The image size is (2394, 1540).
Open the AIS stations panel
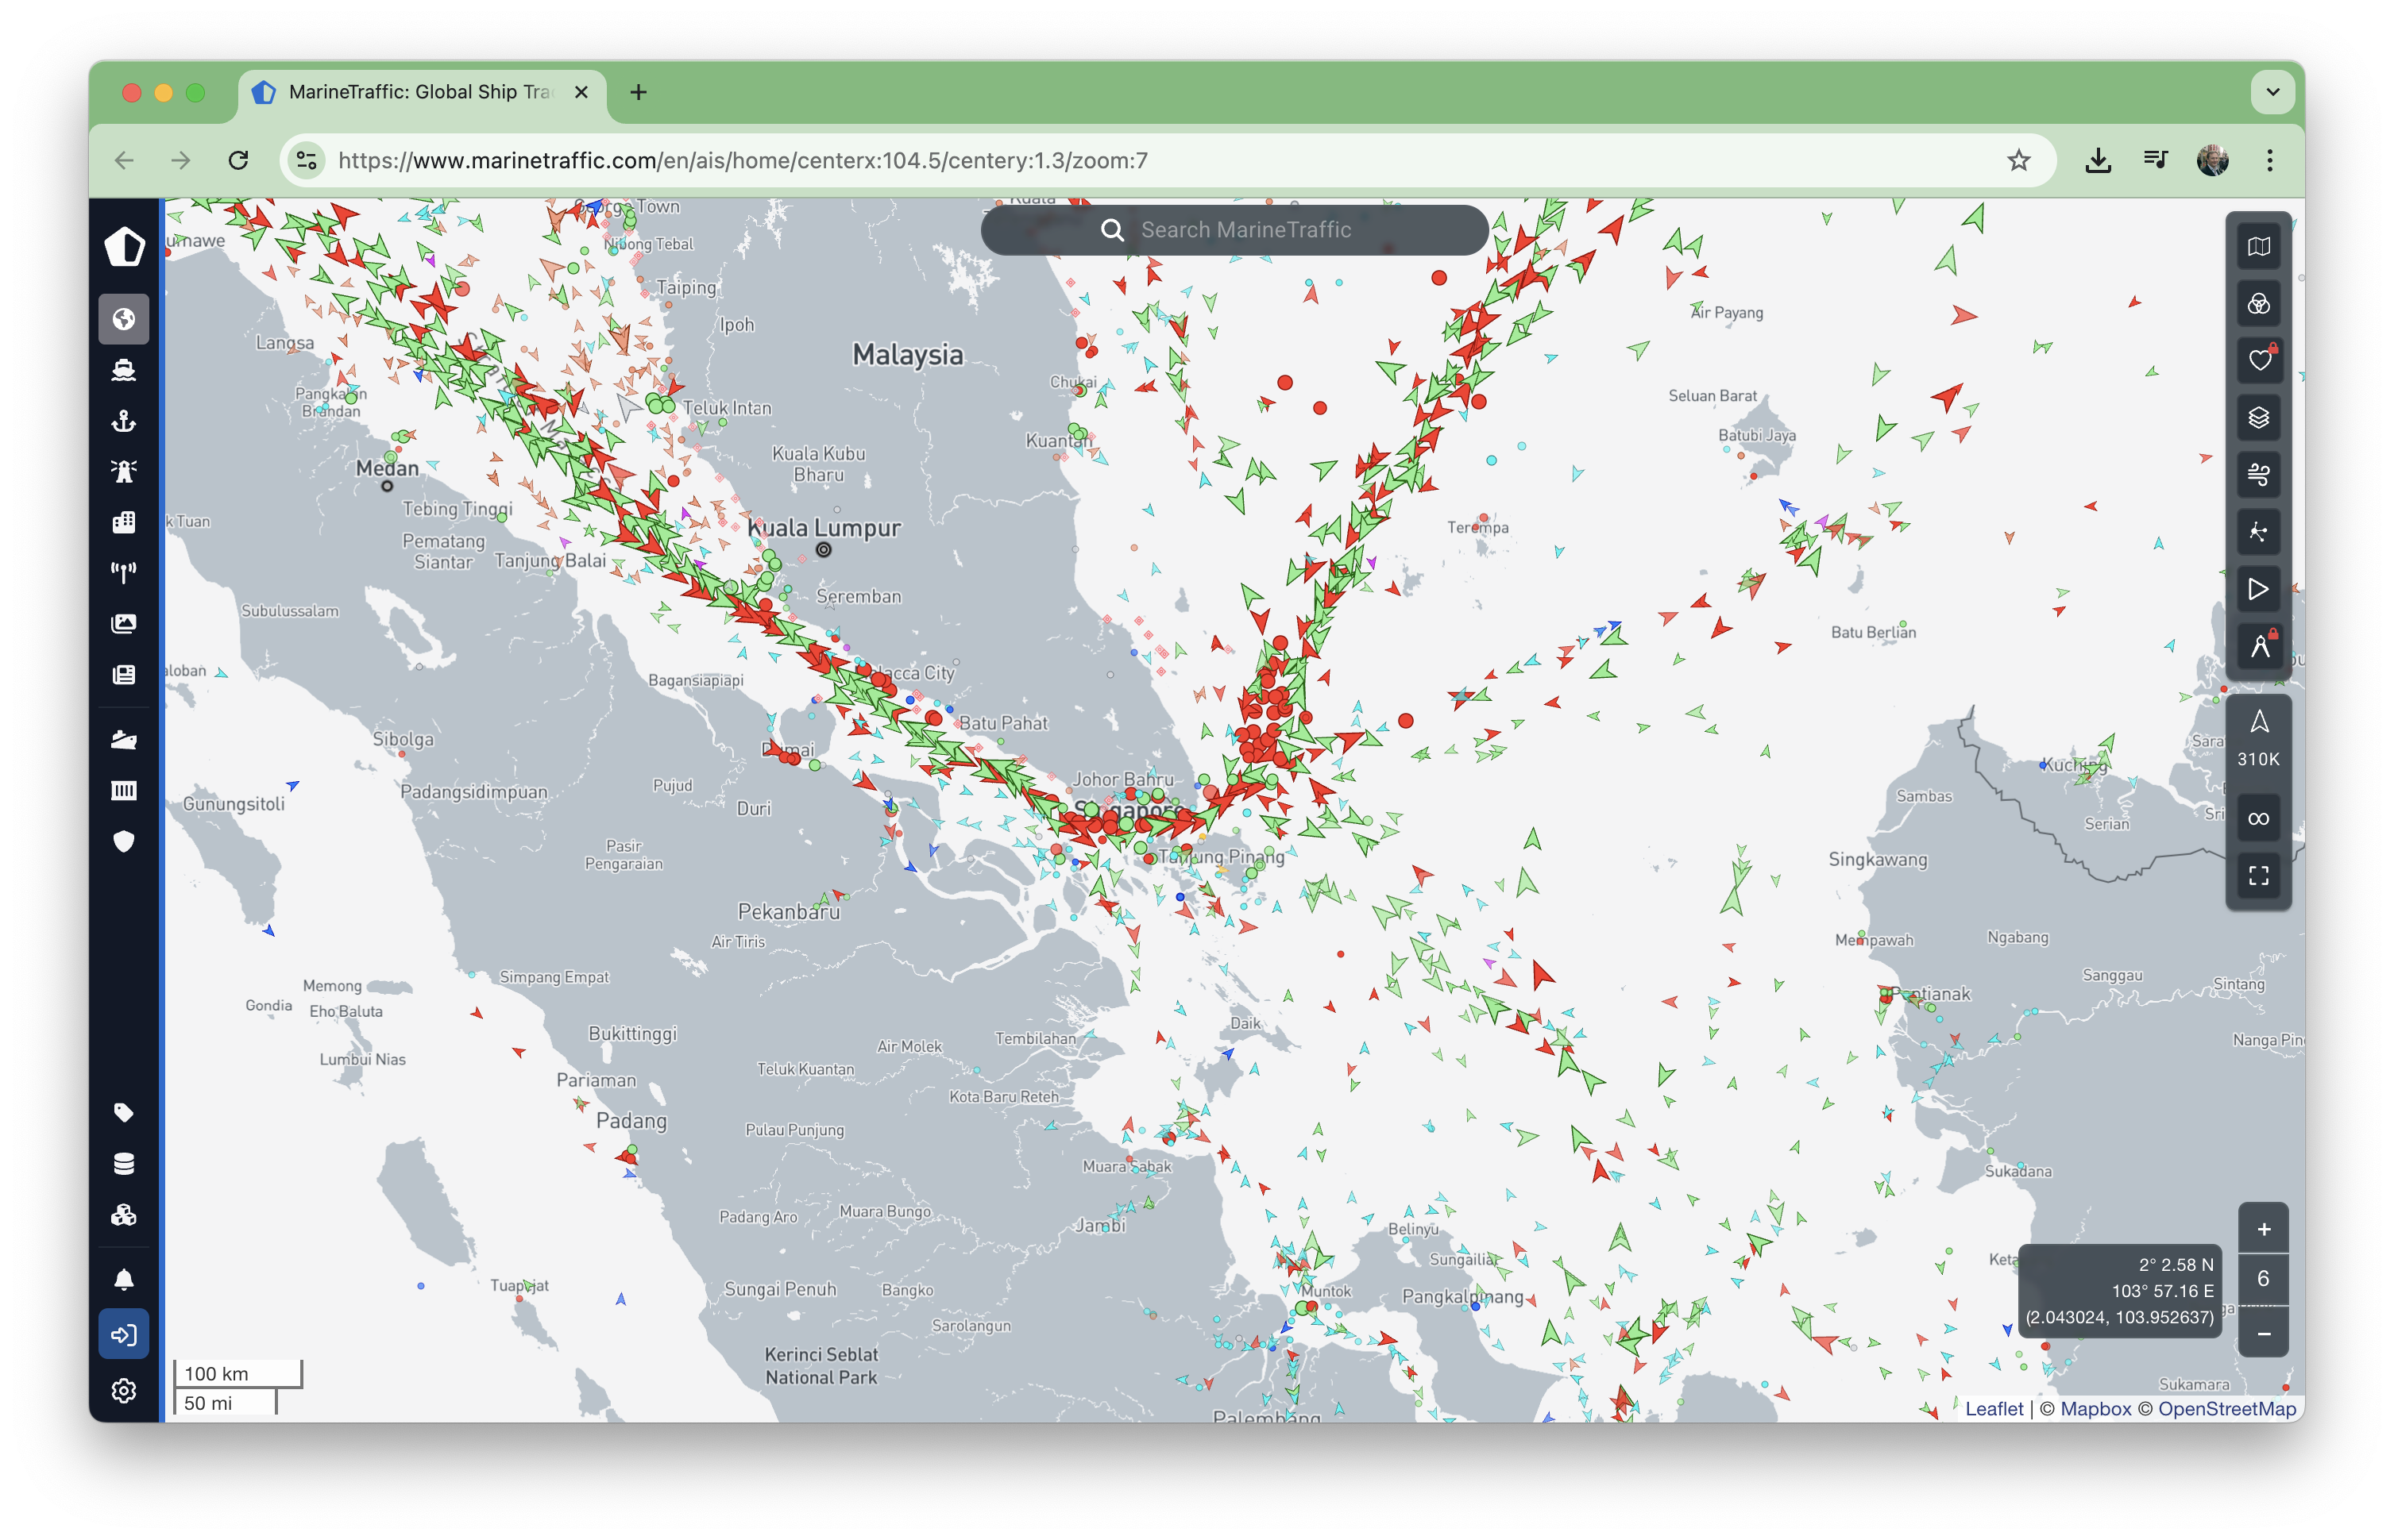124,571
